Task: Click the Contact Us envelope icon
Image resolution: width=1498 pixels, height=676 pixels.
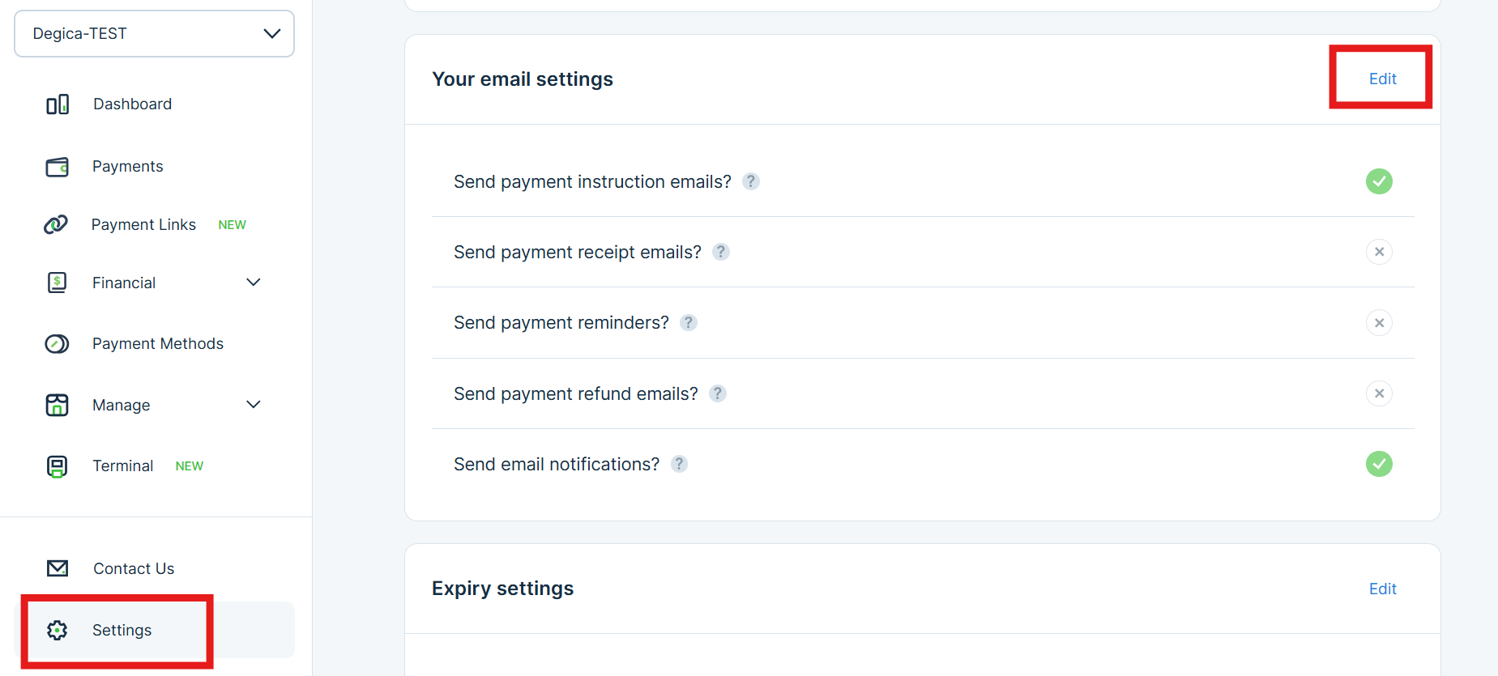Action: (x=58, y=568)
